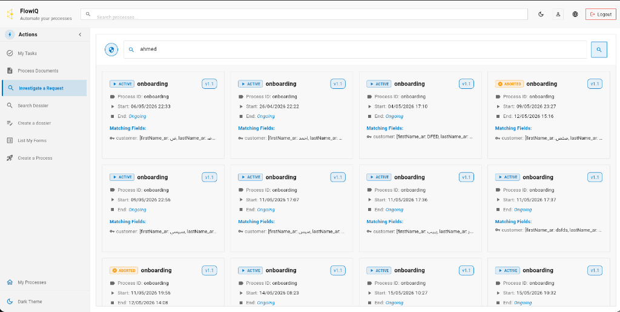The width and height of the screenshot is (620, 312).
Task: Open the language globe icon
Action: pyautogui.click(x=575, y=15)
